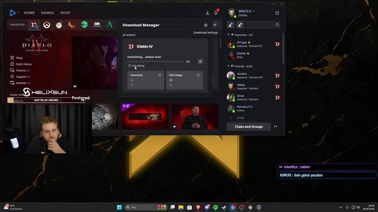Click the Diablo IV title in the queue
Viewport: 378px width, 212px height.
click(145, 47)
